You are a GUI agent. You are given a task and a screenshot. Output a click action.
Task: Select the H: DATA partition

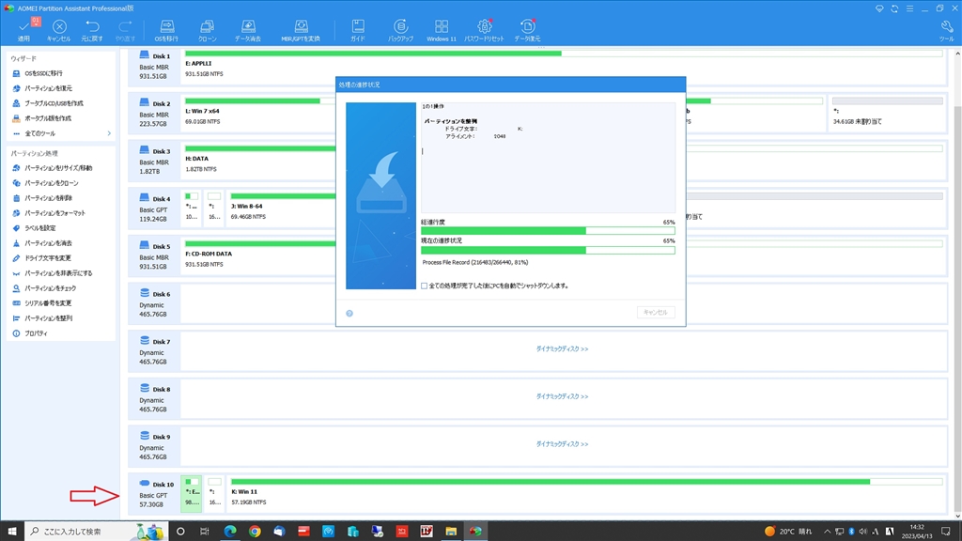pyautogui.click(x=258, y=162)
